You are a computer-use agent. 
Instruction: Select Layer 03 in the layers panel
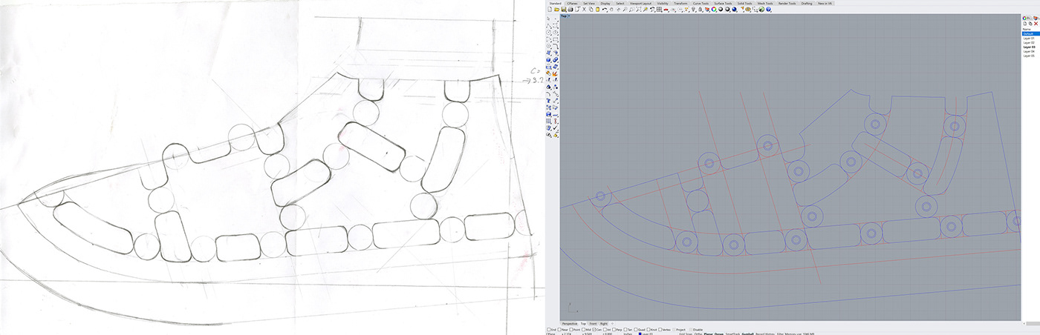click(x=1028, y=47)
